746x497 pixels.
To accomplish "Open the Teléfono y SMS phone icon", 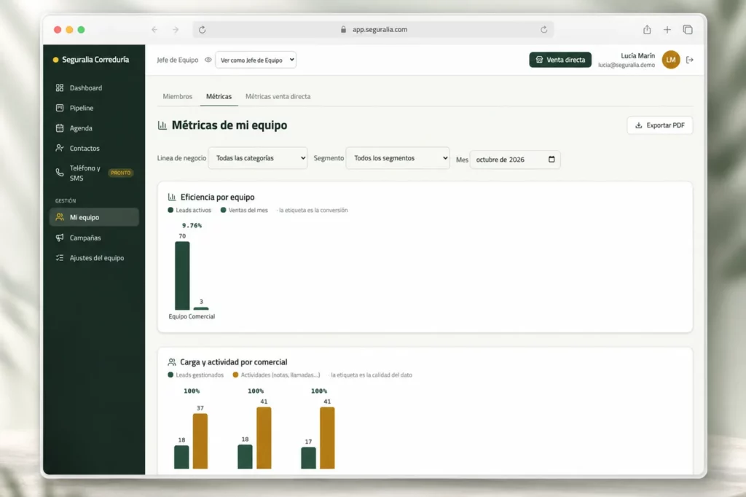I will pyautogui.click(x=60, y=172).
